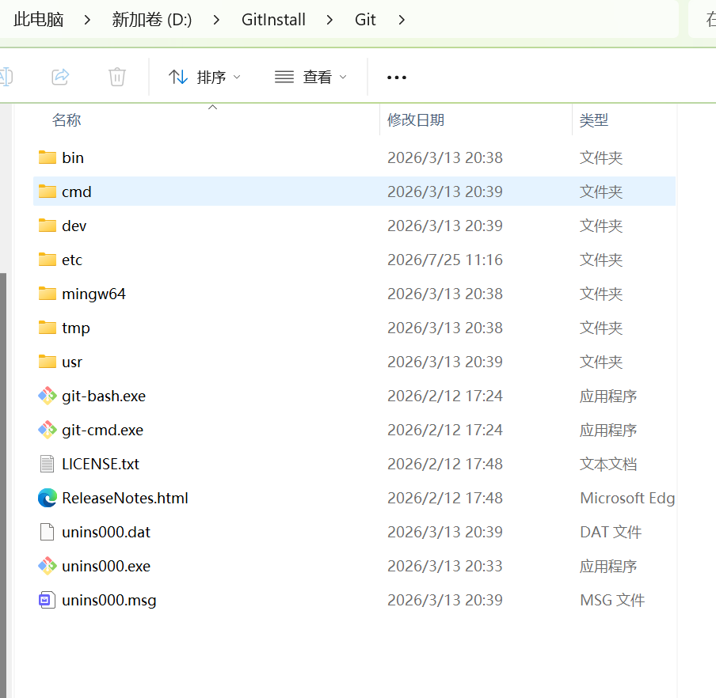Click the LICENSE.txt document icon
Screen dimensions: 716x698
pos(47,464)
